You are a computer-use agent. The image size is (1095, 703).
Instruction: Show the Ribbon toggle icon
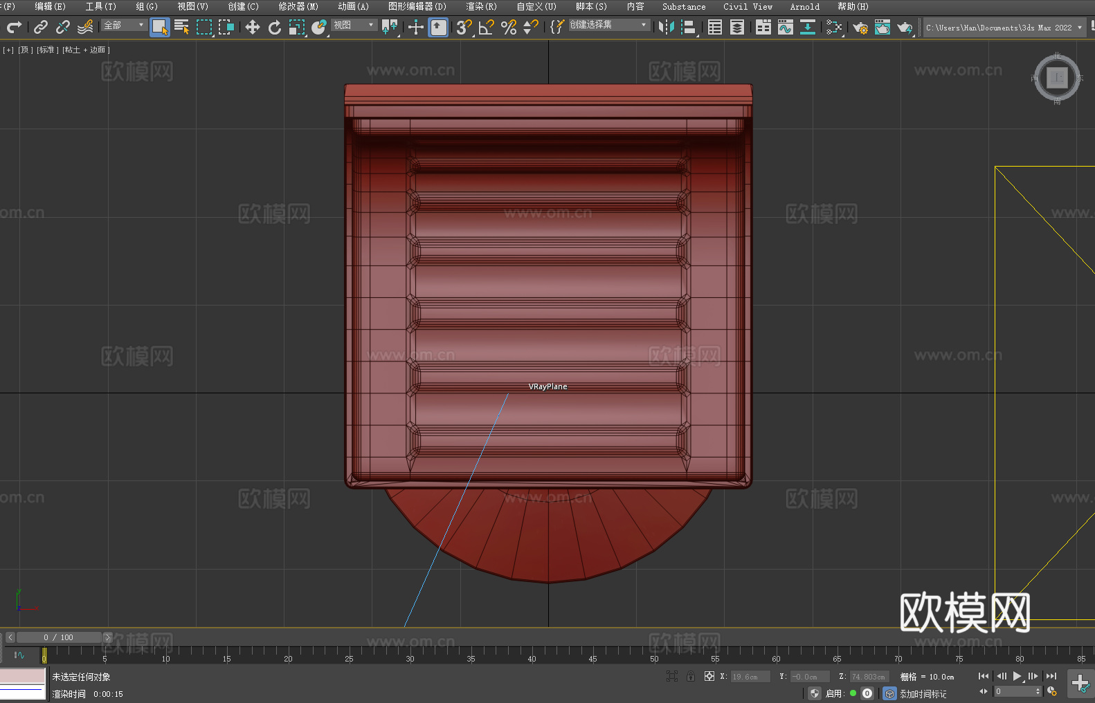coord(763,27)
